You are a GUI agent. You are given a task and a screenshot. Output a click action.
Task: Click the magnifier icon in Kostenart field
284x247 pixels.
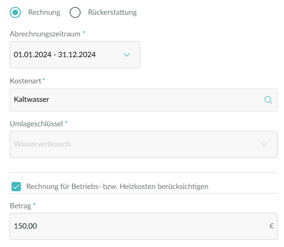tap(268, 100)
